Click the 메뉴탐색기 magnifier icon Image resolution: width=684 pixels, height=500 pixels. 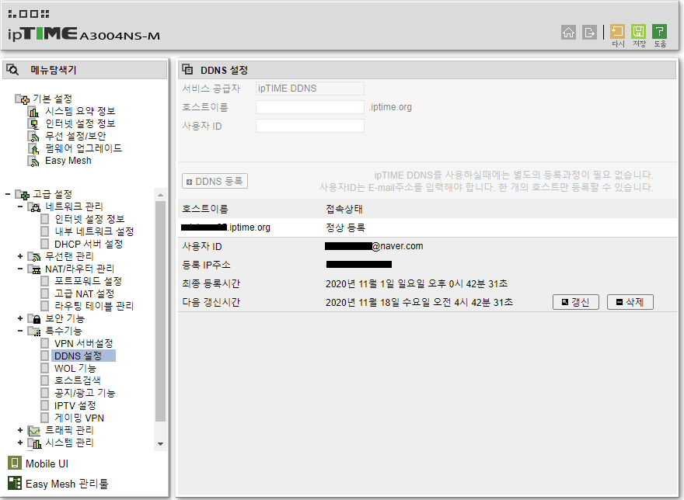[12, 69]
